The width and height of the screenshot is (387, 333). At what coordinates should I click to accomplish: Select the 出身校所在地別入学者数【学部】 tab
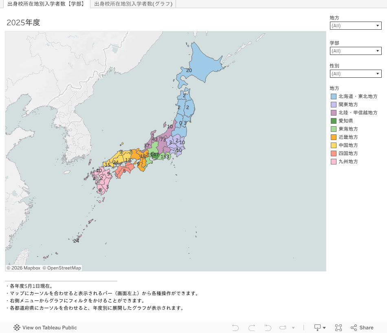pyautogui.click(x=46, y=4)
